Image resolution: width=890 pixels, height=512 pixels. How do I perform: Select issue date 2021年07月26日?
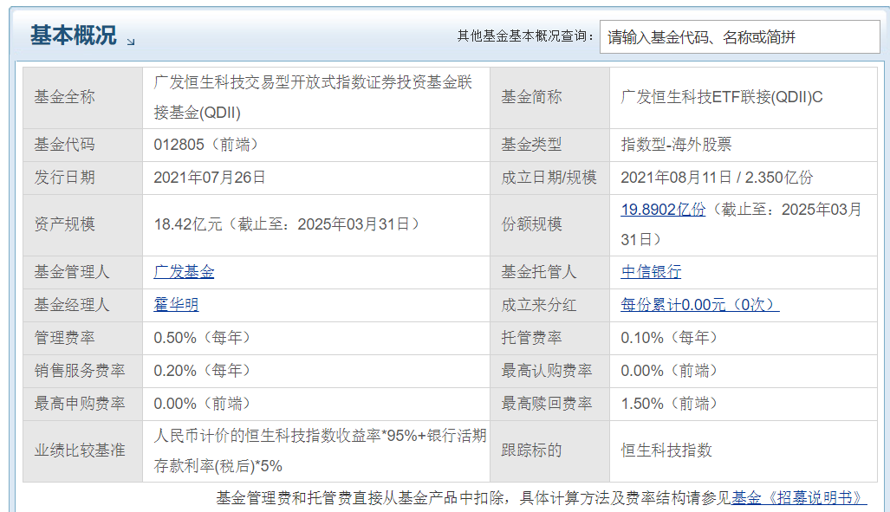210,178
